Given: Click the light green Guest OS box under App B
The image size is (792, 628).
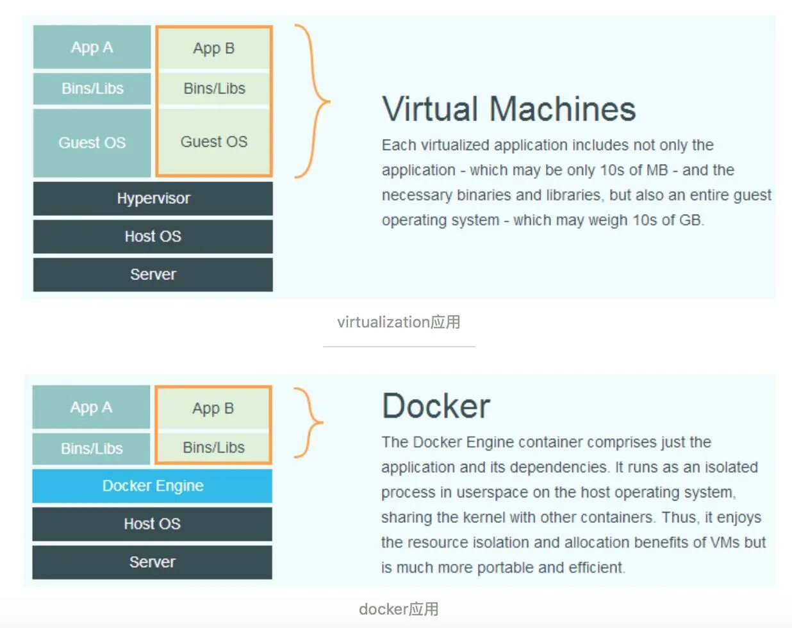Looking at the screenshot, I should pos(214,142).
